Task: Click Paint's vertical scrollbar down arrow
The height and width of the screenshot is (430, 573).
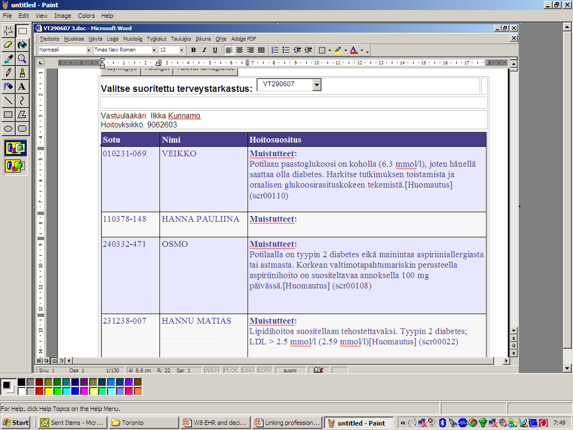Action: 567,368
